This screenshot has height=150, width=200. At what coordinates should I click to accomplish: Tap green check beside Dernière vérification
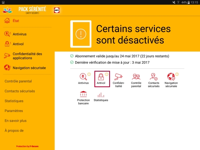click(72, 62)
